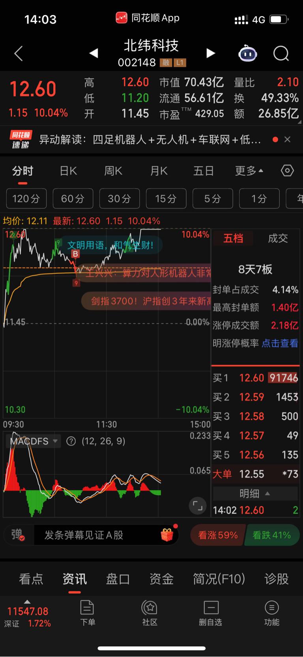The height and width of the screenshot is (657, 303).
Task: Switch to 日K chart tab
Action: [x=68, y=171]
